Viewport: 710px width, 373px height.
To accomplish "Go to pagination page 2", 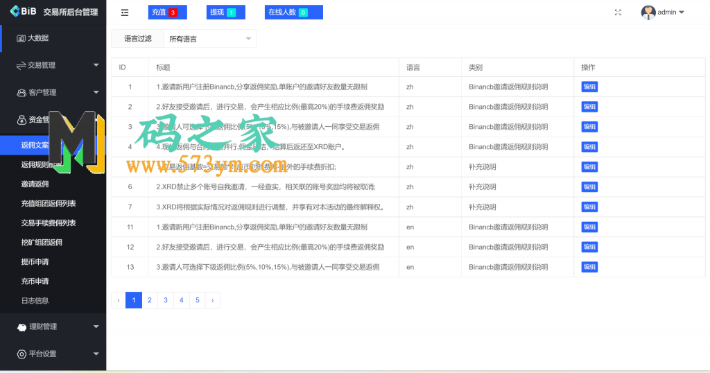I will (150, 300).
